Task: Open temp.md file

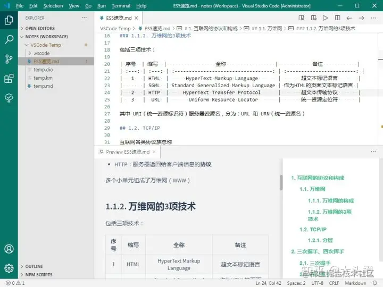Action: click(x=43, y=86)
